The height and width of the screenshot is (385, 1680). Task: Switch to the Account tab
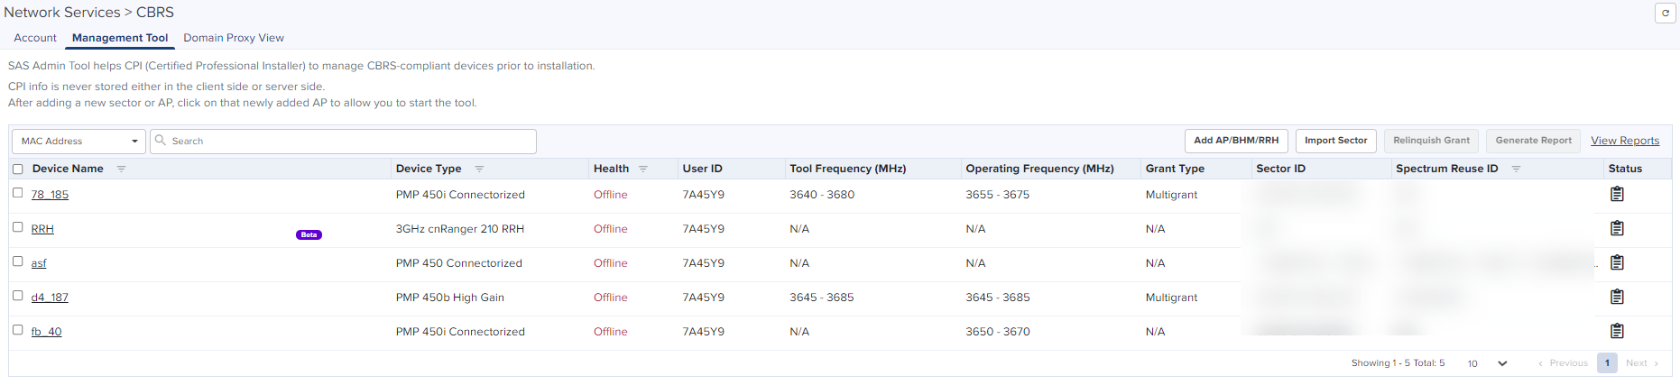(35, 38)
